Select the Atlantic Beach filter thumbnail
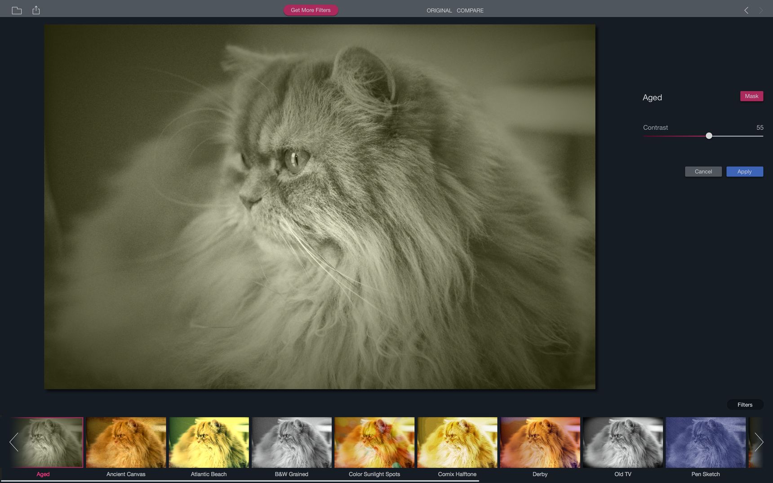Image resolution: width=773 pixels, height=483 pixels. (x=209, y=443)
